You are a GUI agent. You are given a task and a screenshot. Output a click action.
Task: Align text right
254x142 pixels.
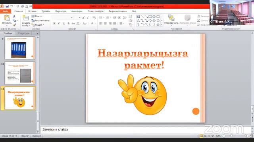110,24
